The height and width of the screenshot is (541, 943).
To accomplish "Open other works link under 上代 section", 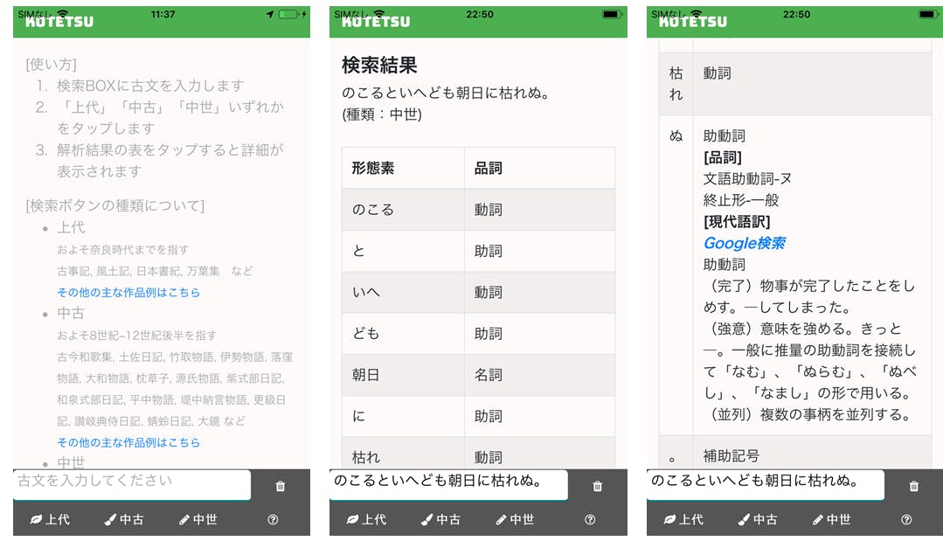I will (x=128, y=292).
